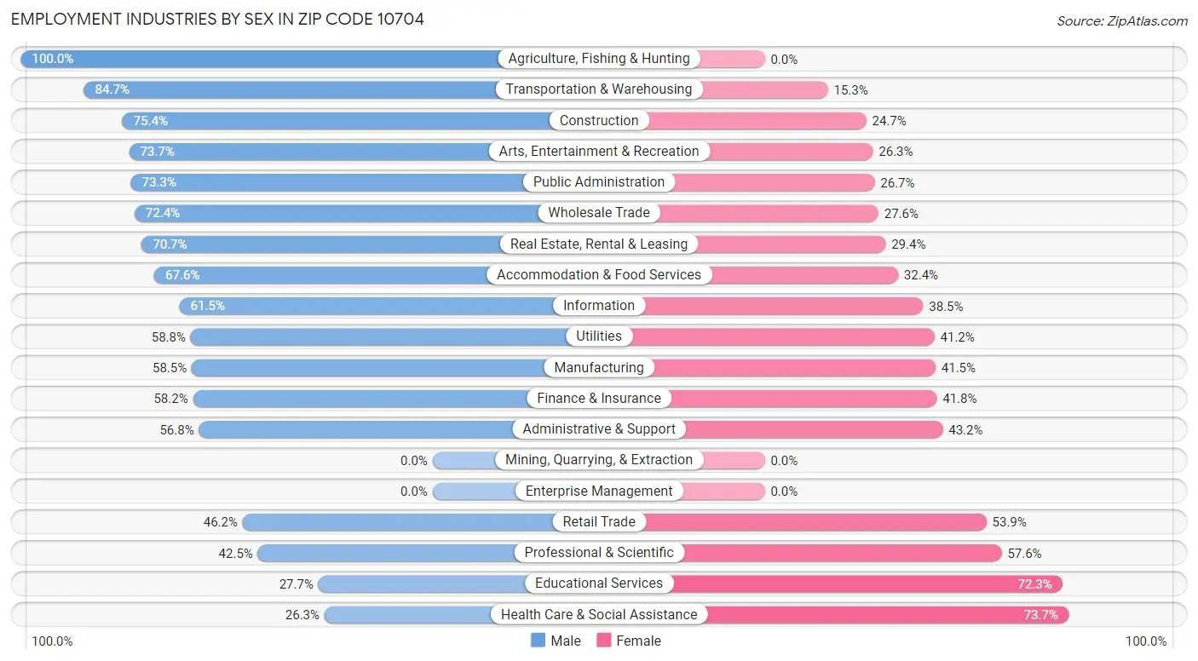The image size is (1198, 661).
Task: Select the Transportation & Warehousing label
Action: 599,89
